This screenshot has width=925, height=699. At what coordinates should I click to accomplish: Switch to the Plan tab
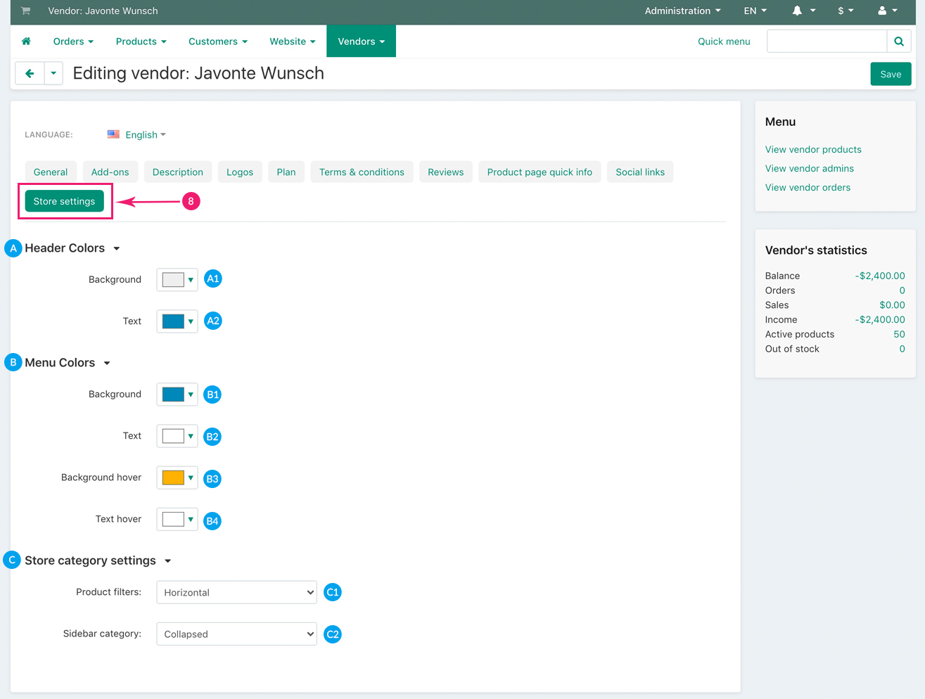coord(286,172)
